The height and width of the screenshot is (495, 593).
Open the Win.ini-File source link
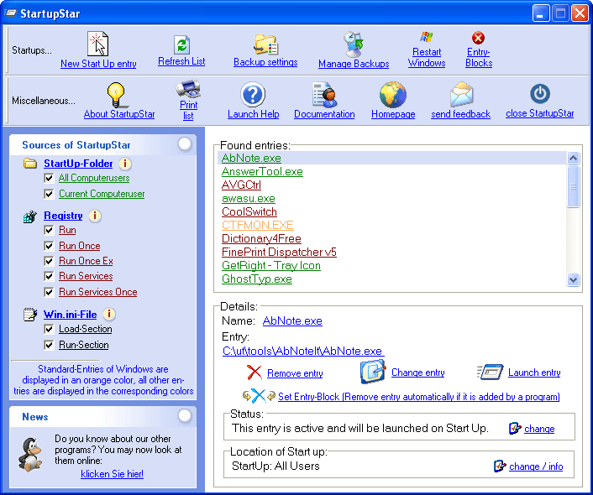(x=70, y=314)
